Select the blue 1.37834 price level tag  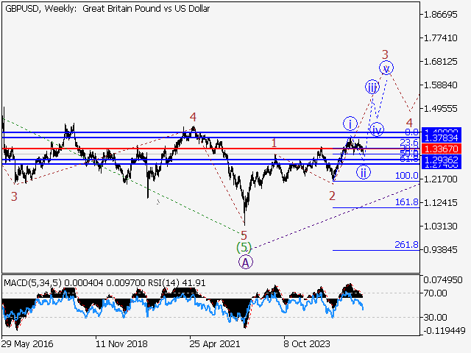click(x=442, y=138)
